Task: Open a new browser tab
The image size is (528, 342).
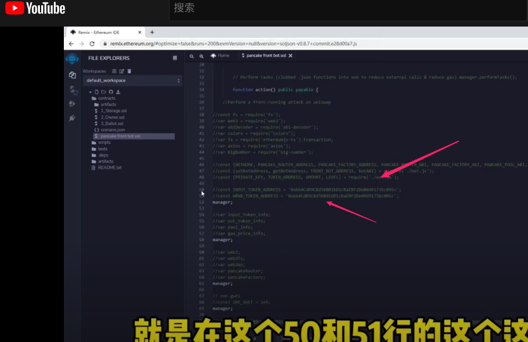Action: click(x=152, y=33)
